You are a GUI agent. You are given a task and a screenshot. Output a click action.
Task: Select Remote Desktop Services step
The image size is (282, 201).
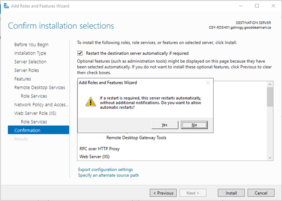(x=39, y=88)
